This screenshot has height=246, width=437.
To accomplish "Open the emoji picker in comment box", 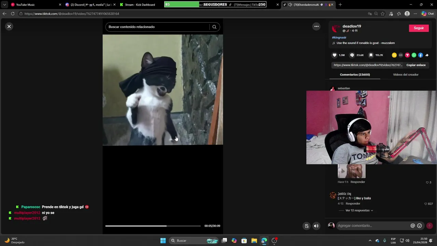I will [x=420, y=225].
